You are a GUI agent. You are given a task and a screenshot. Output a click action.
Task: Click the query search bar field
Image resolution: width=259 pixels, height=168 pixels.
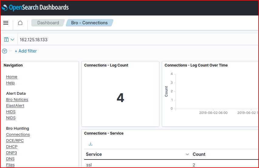[x=137, y=39]
